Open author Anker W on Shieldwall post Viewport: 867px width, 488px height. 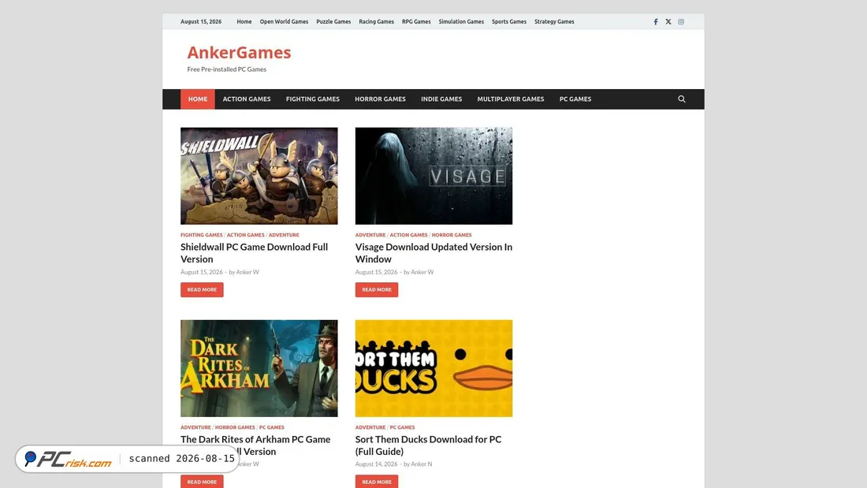click(x=247, y=272)
